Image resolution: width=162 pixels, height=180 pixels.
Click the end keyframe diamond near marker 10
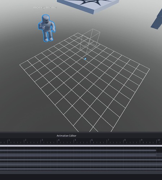[156, 150]
